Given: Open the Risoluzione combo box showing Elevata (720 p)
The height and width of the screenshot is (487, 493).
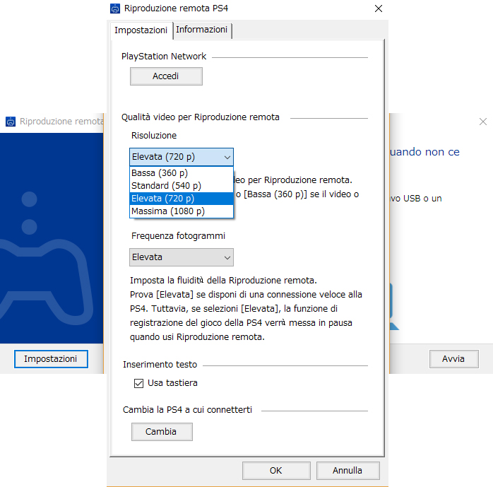Looking at the screenshot, I should pyautogui.click(x=182, y=157).
